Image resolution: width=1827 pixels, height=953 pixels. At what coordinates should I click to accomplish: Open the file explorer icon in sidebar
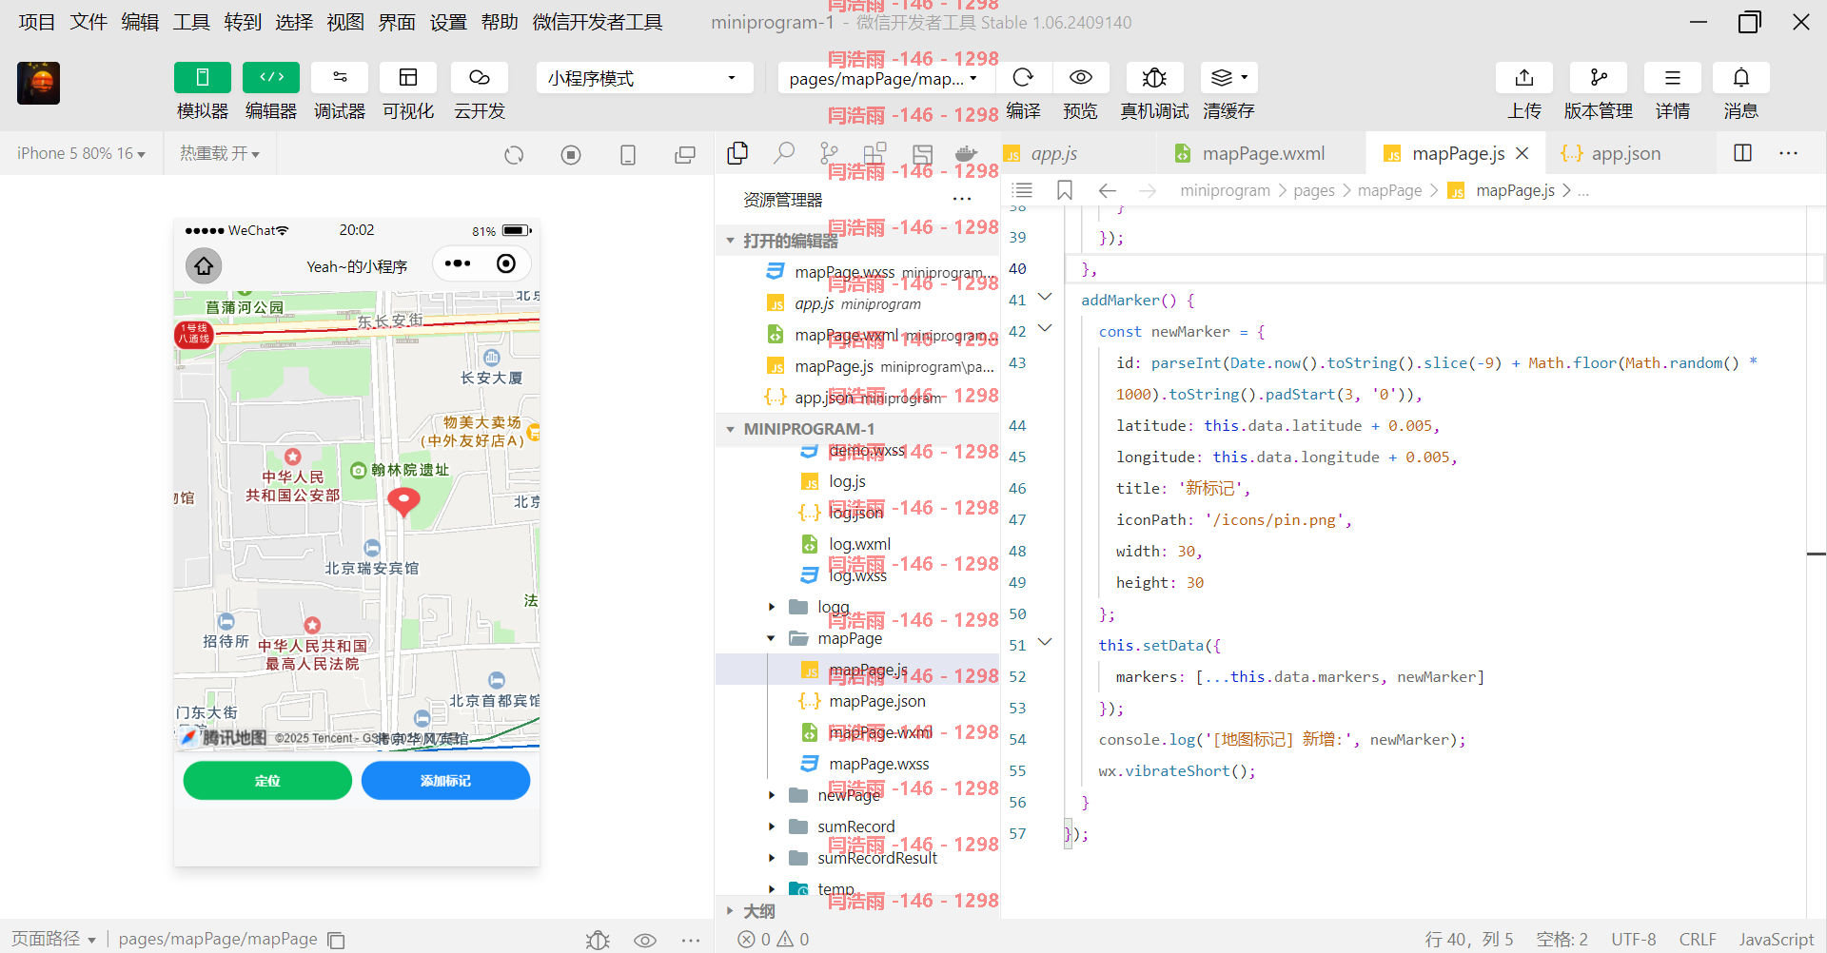coord(737,153)
